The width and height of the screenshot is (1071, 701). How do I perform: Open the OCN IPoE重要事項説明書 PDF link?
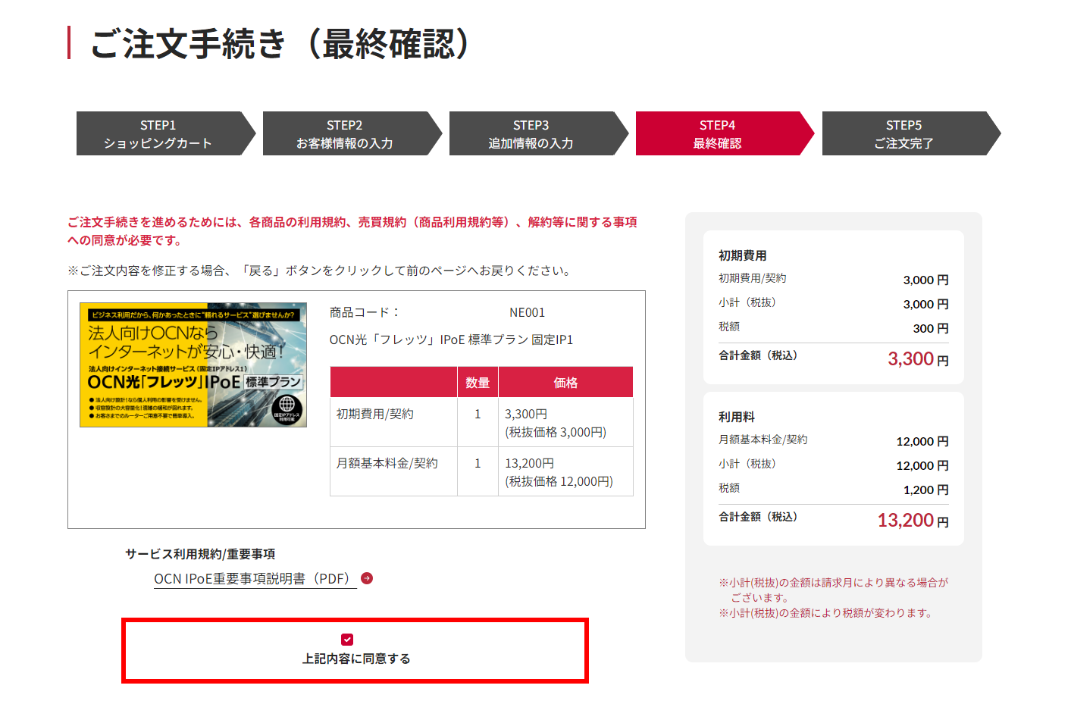tap(255, 578)
